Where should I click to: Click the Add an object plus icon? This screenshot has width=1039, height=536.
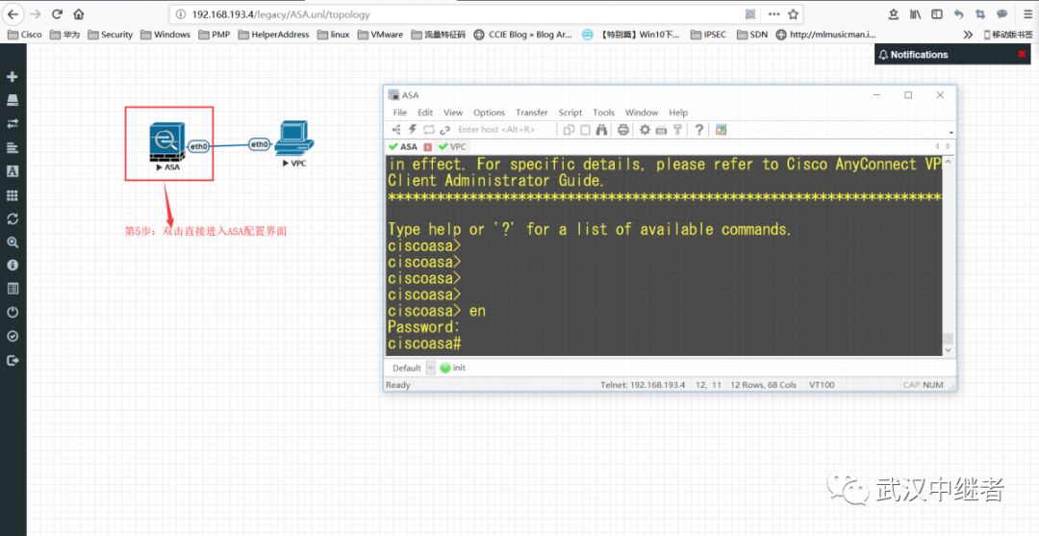[x=12, y=77]
